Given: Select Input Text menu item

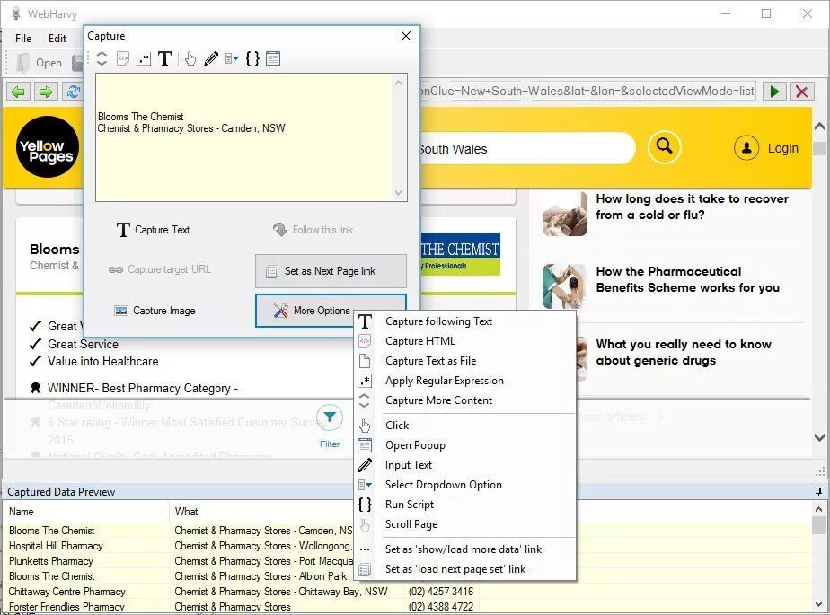Looking at the screenshot, I should (x=464, y=465).
